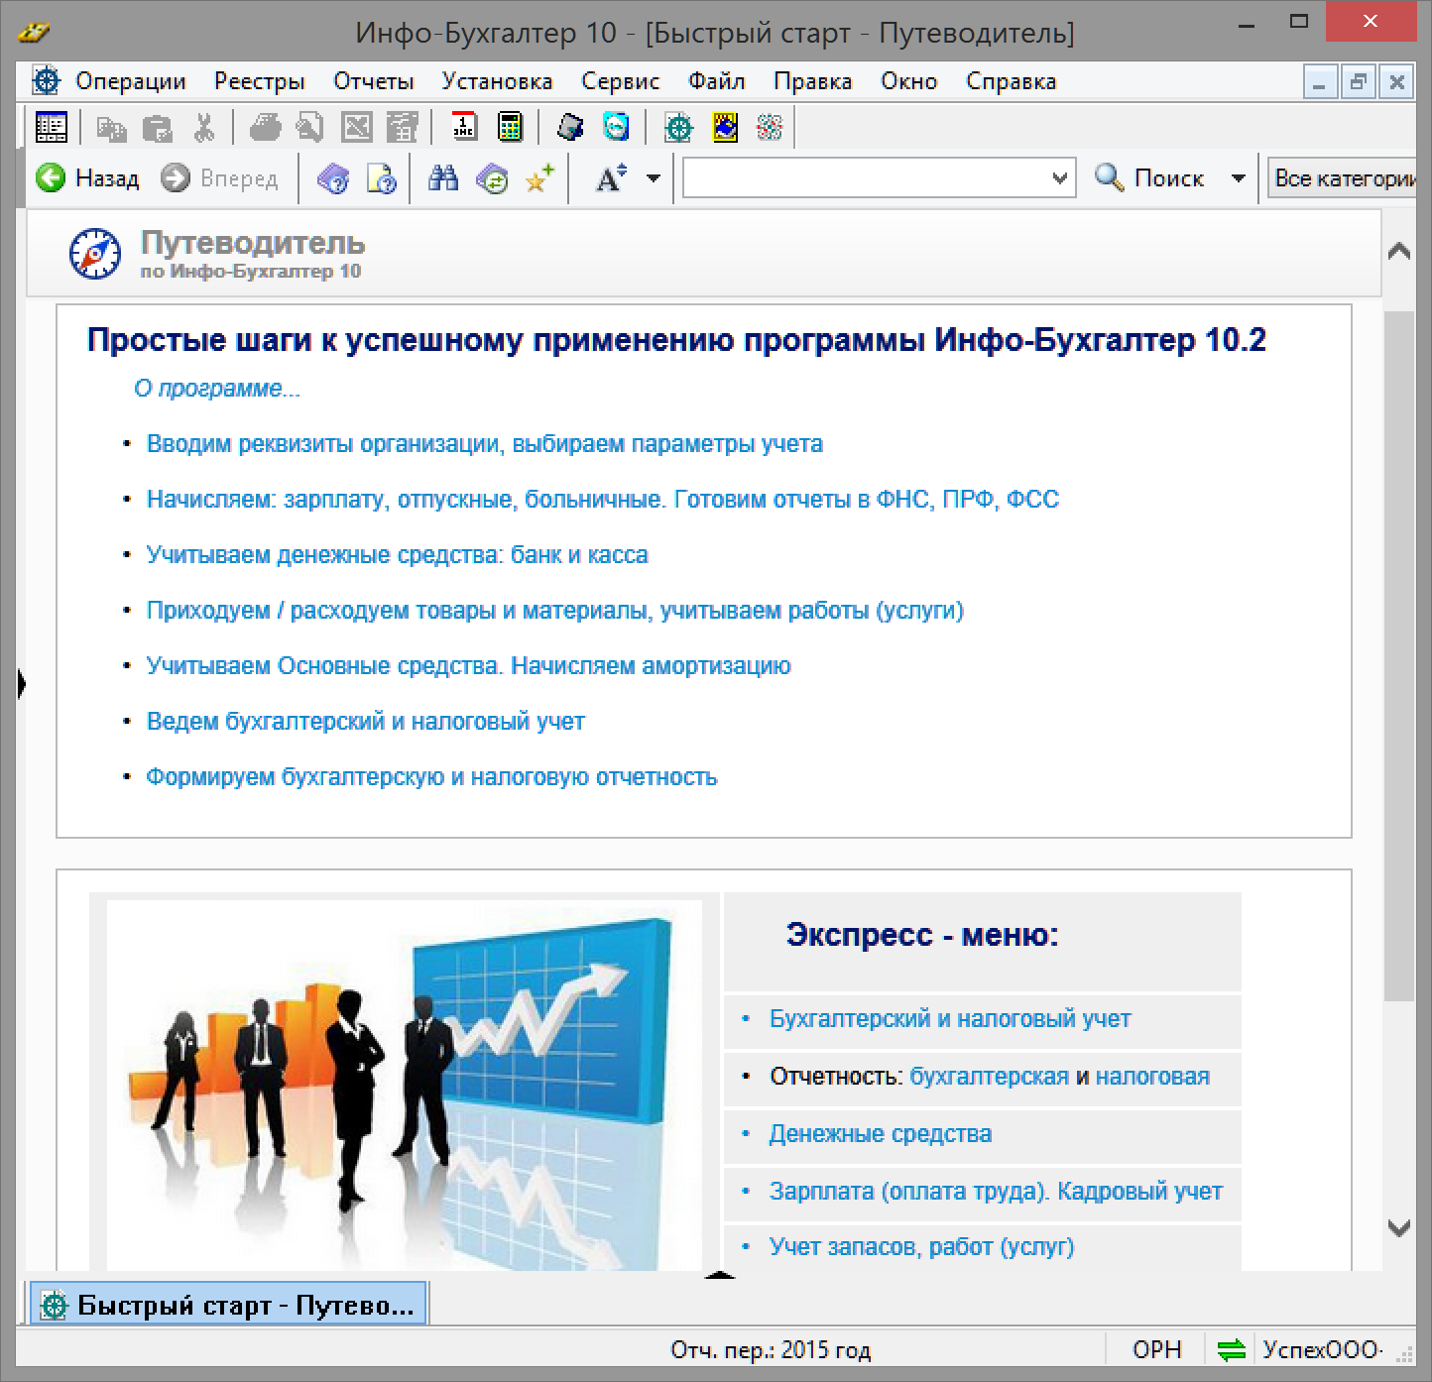
Task: Open Бухгалтерский и налоговый учет express link
Action: 950,1019
